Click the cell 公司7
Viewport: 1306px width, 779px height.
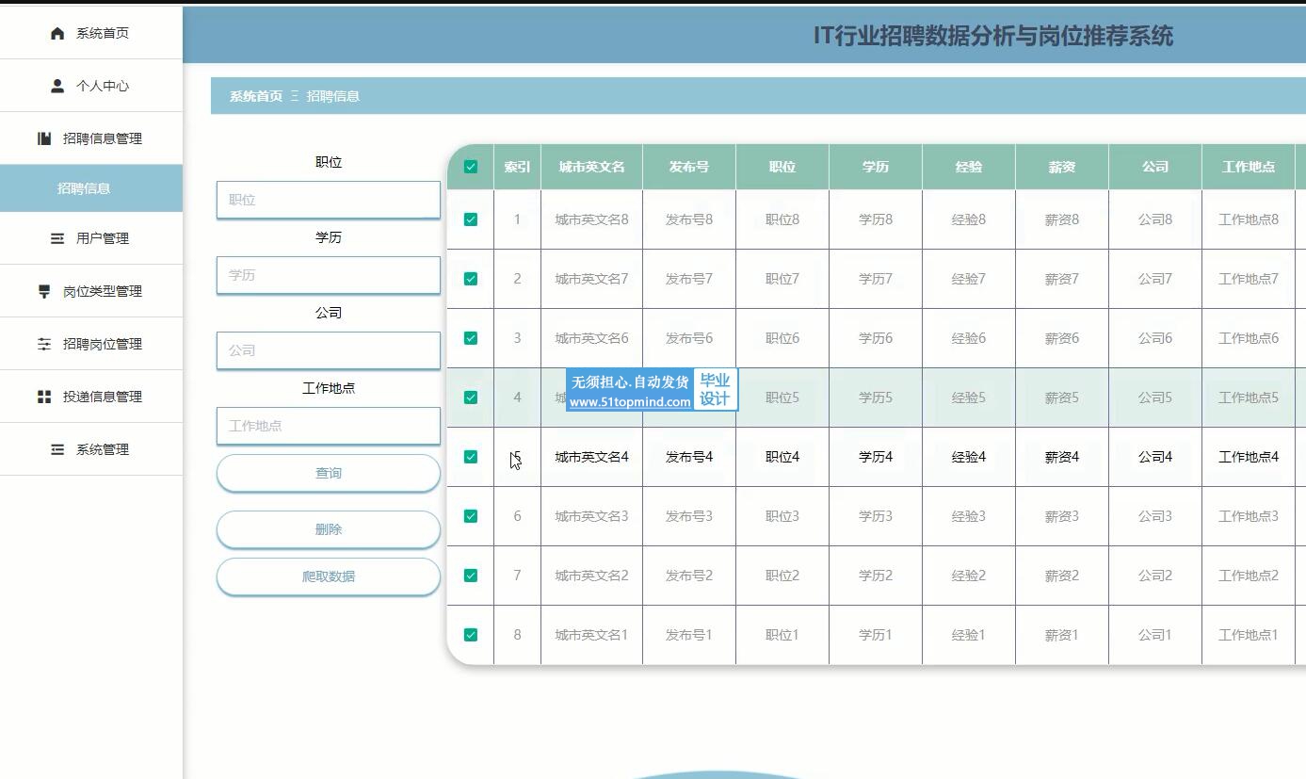click(1155, 279)
